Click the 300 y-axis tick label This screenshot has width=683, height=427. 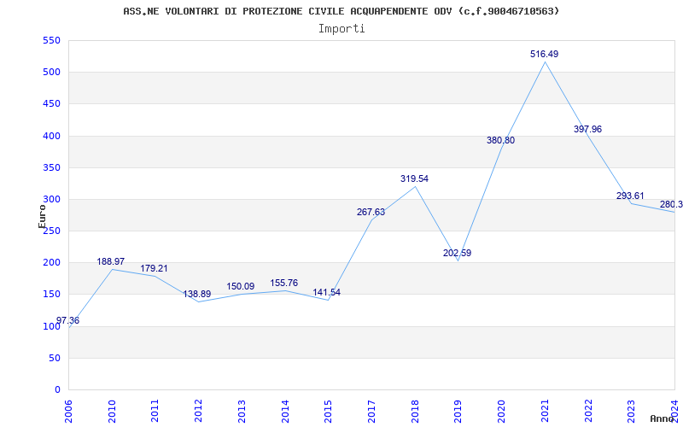[x=51, y=200]
